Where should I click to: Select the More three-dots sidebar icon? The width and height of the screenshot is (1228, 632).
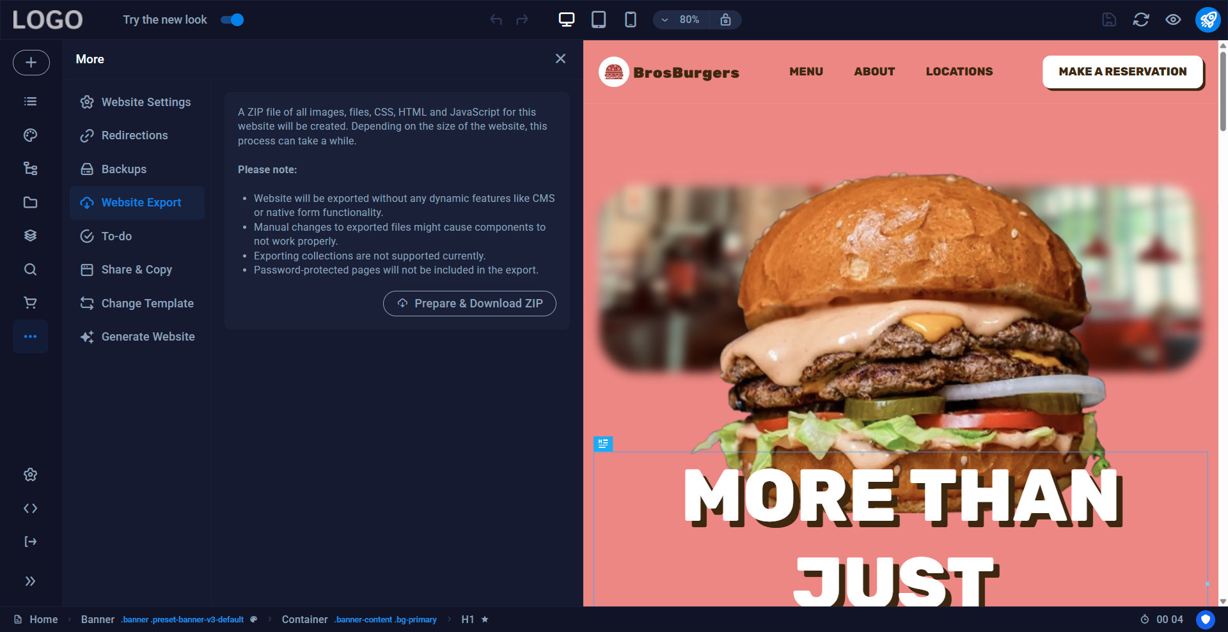[x=30, y=336]
